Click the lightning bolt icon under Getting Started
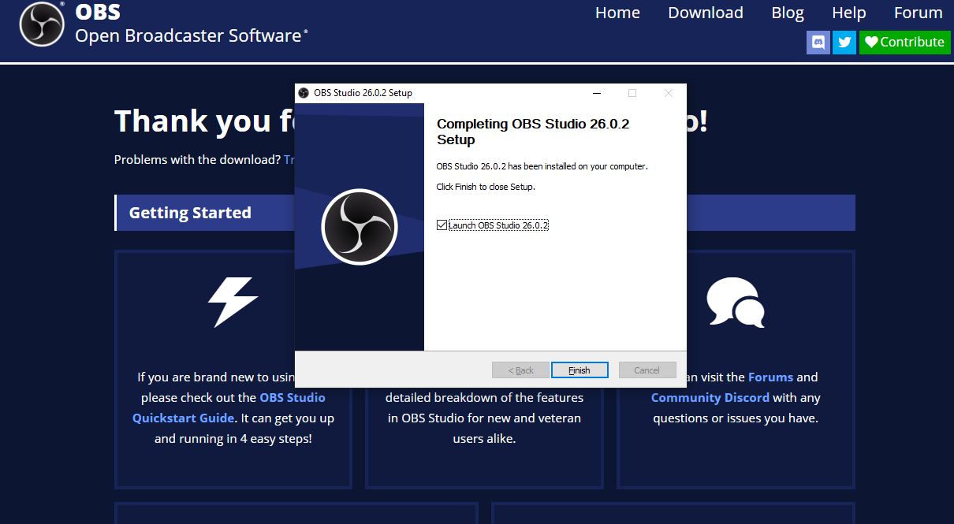The width and height of the screenshot is (954, 524). (x=233, y=302)
